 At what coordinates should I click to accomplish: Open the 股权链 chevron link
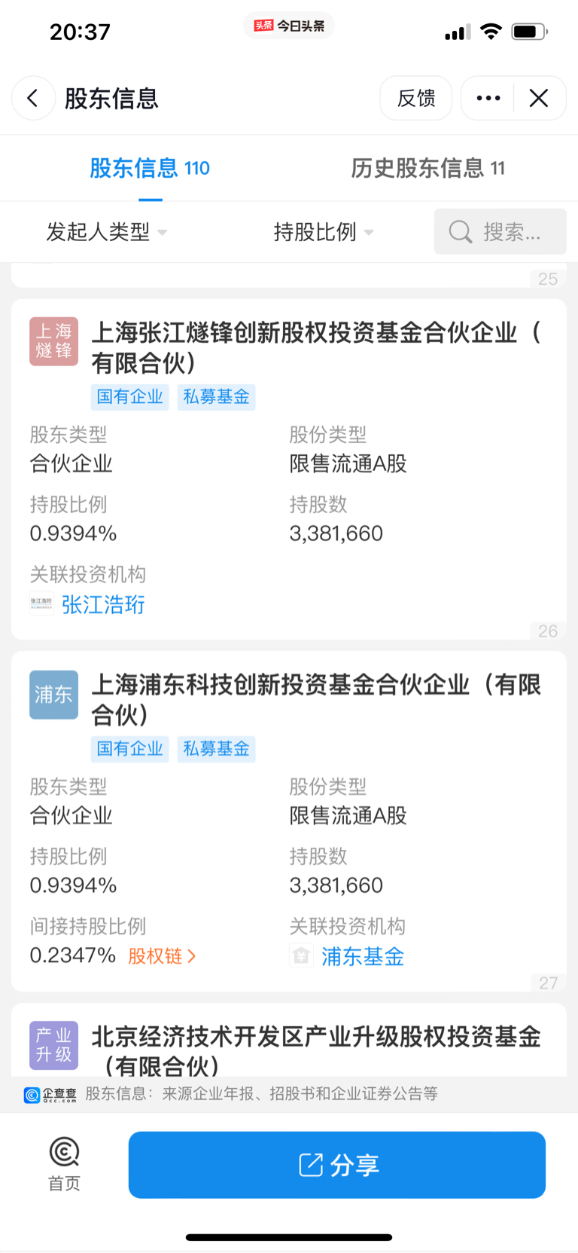(x=162, y=956)
